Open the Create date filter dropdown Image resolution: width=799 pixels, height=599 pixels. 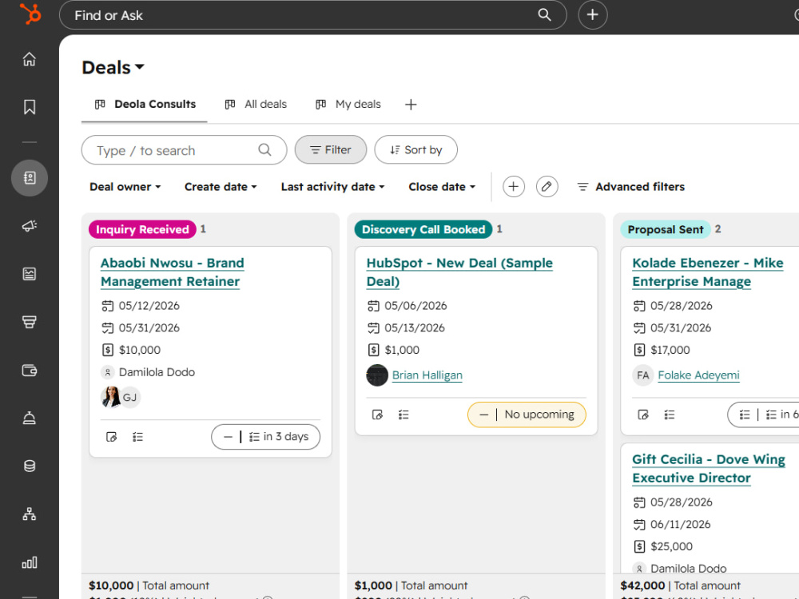[221, 187]
